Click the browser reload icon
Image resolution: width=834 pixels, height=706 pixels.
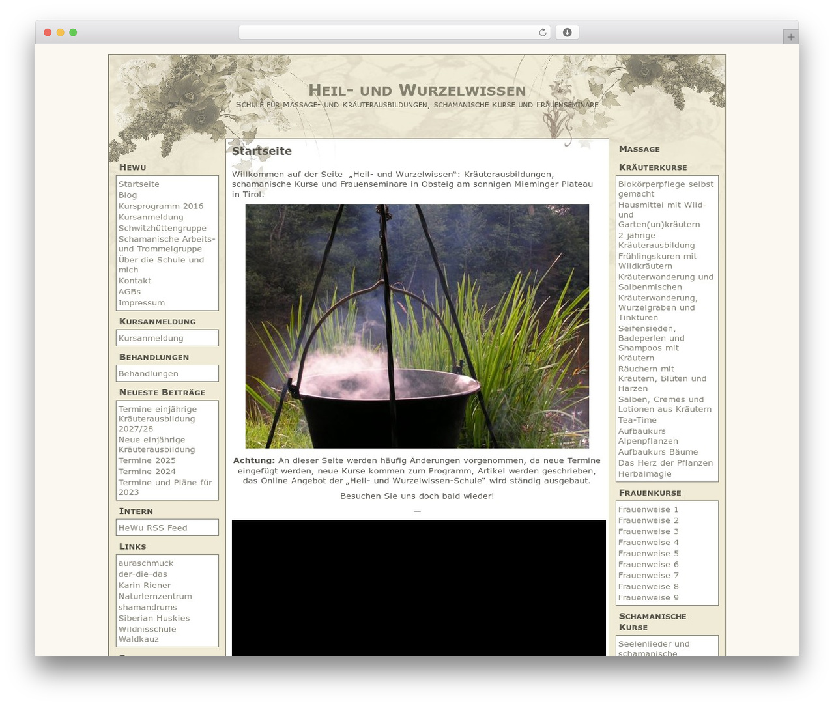pos(543,33)
